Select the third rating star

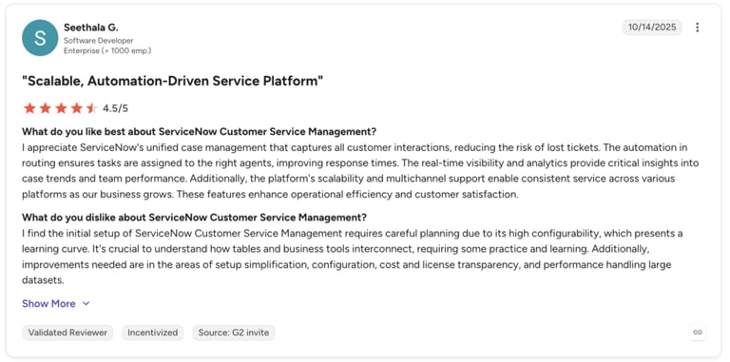click(61, 108)
